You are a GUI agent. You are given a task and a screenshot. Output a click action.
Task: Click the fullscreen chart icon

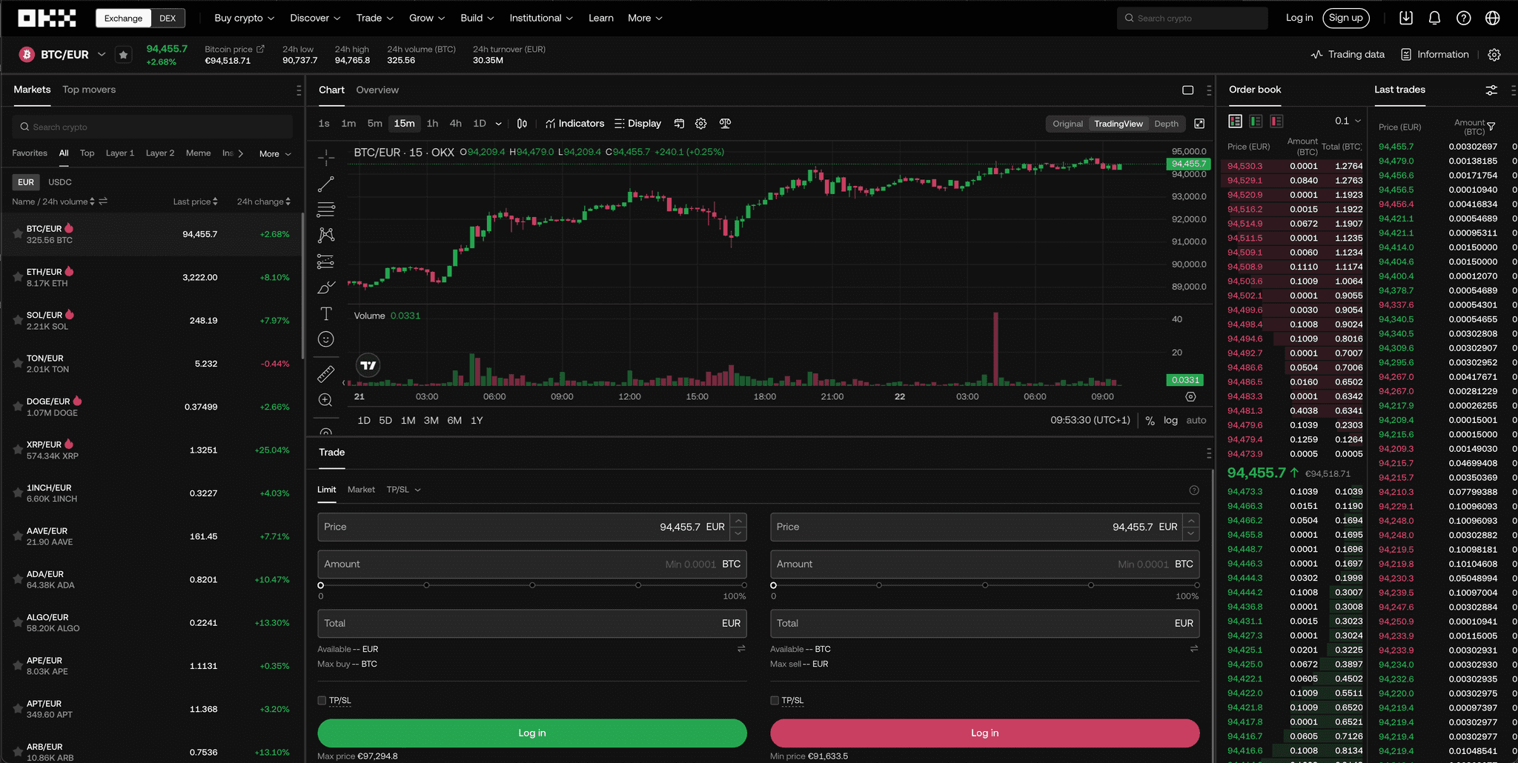(x=1199, y=124)
